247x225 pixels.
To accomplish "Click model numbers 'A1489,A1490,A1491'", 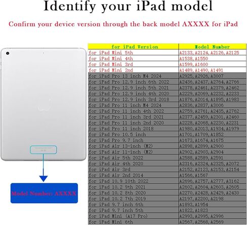I will point(201,70).
